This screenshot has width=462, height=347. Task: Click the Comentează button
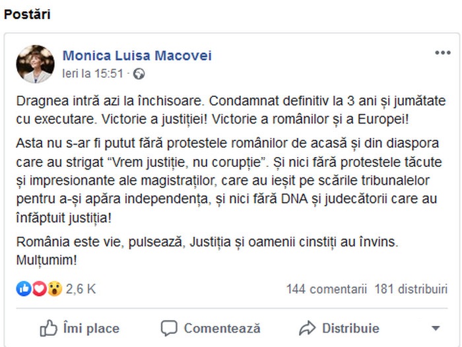pos(211,328)
